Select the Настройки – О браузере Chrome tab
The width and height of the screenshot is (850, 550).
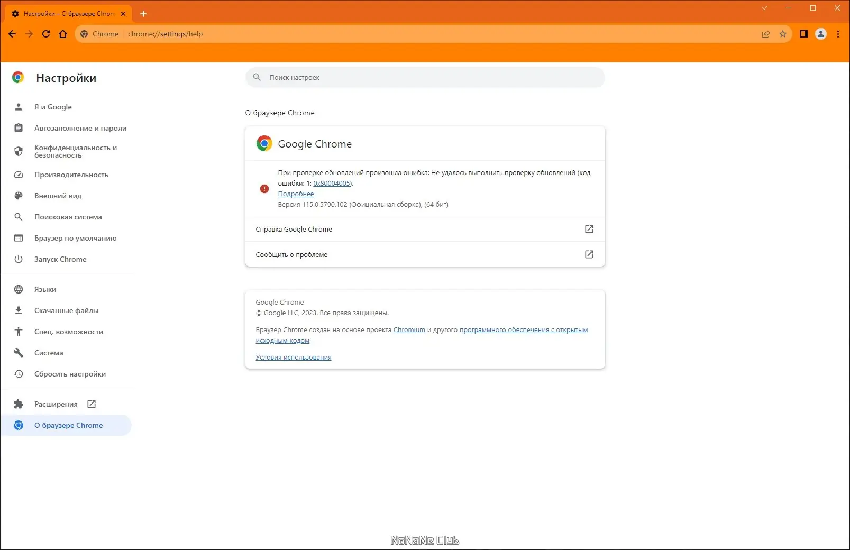[69, 14]
